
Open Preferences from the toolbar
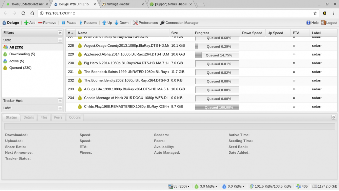145,23
